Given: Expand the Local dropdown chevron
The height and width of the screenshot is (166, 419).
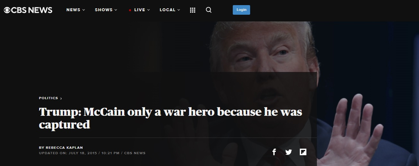Looking at the screenshot, I should (x=179, y=10).
